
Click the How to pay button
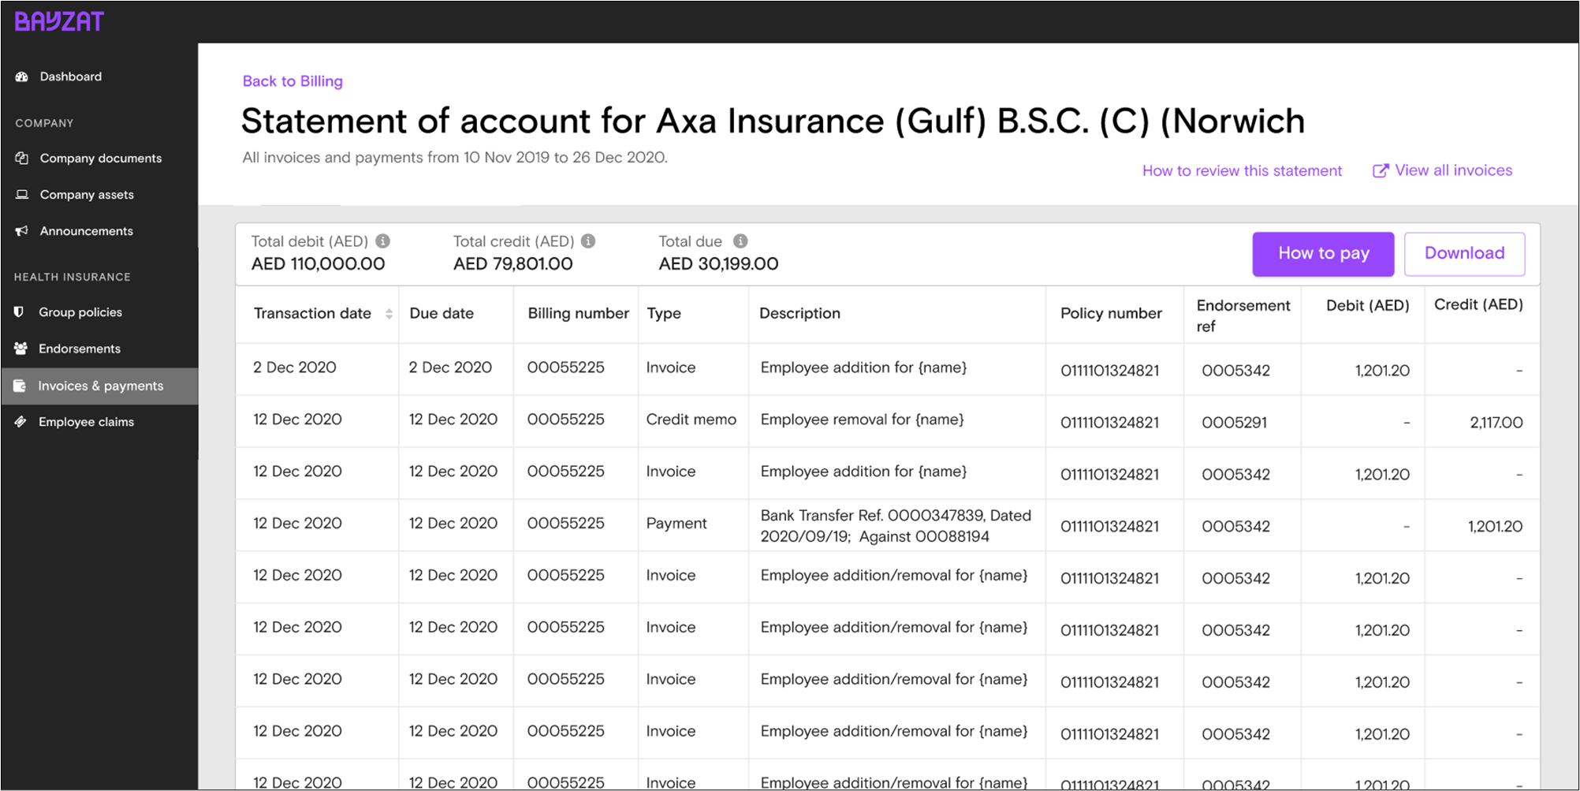click(x=1323, y=253)
